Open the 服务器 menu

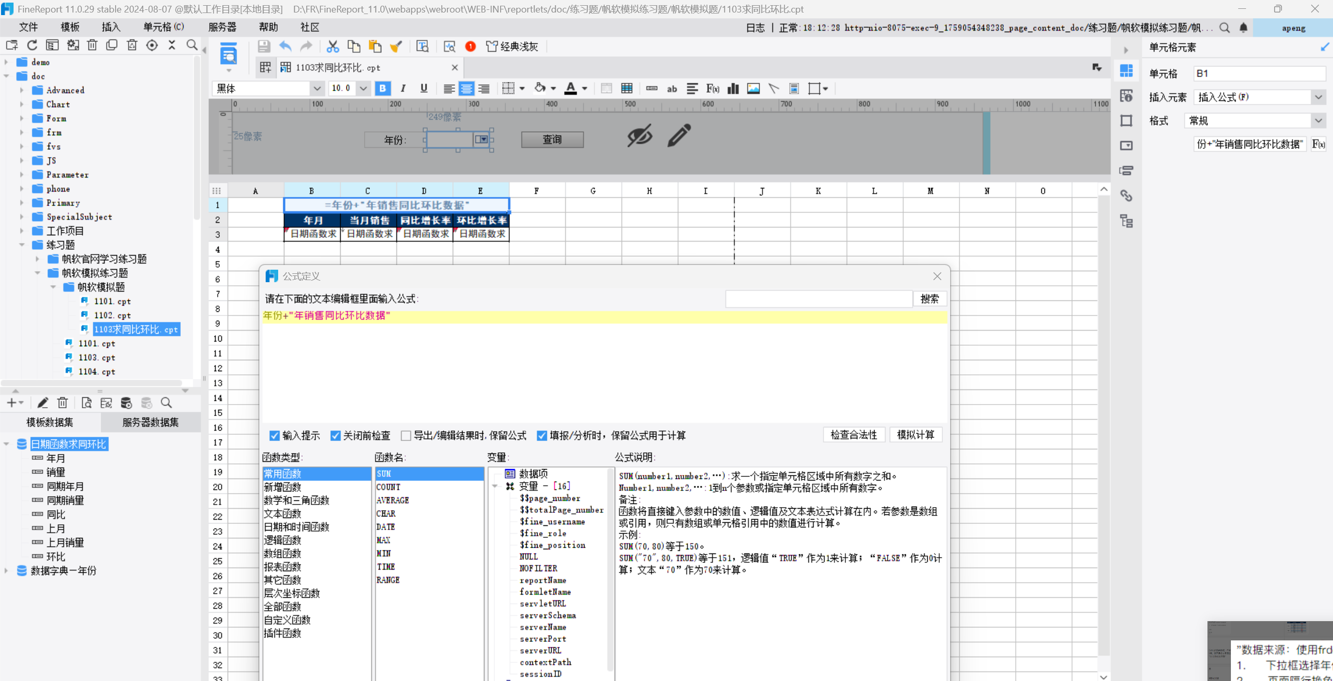(222, 27)
